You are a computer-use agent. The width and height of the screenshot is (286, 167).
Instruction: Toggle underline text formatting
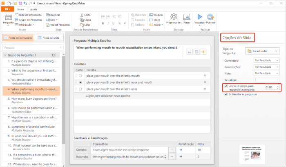114,23
